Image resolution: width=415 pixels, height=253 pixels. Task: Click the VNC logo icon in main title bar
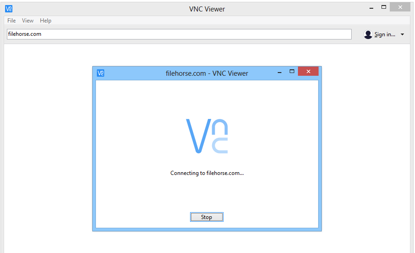coord(9,9)
